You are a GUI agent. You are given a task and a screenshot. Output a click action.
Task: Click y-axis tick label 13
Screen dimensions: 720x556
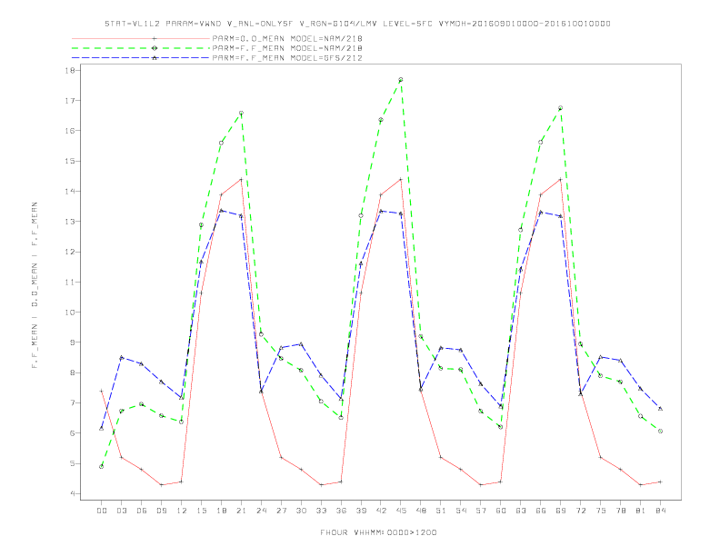(70, 222)
